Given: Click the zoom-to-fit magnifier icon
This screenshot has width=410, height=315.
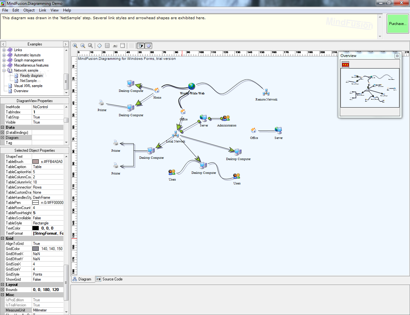Looking at the screenshot, I should click(x=91, y=46).
